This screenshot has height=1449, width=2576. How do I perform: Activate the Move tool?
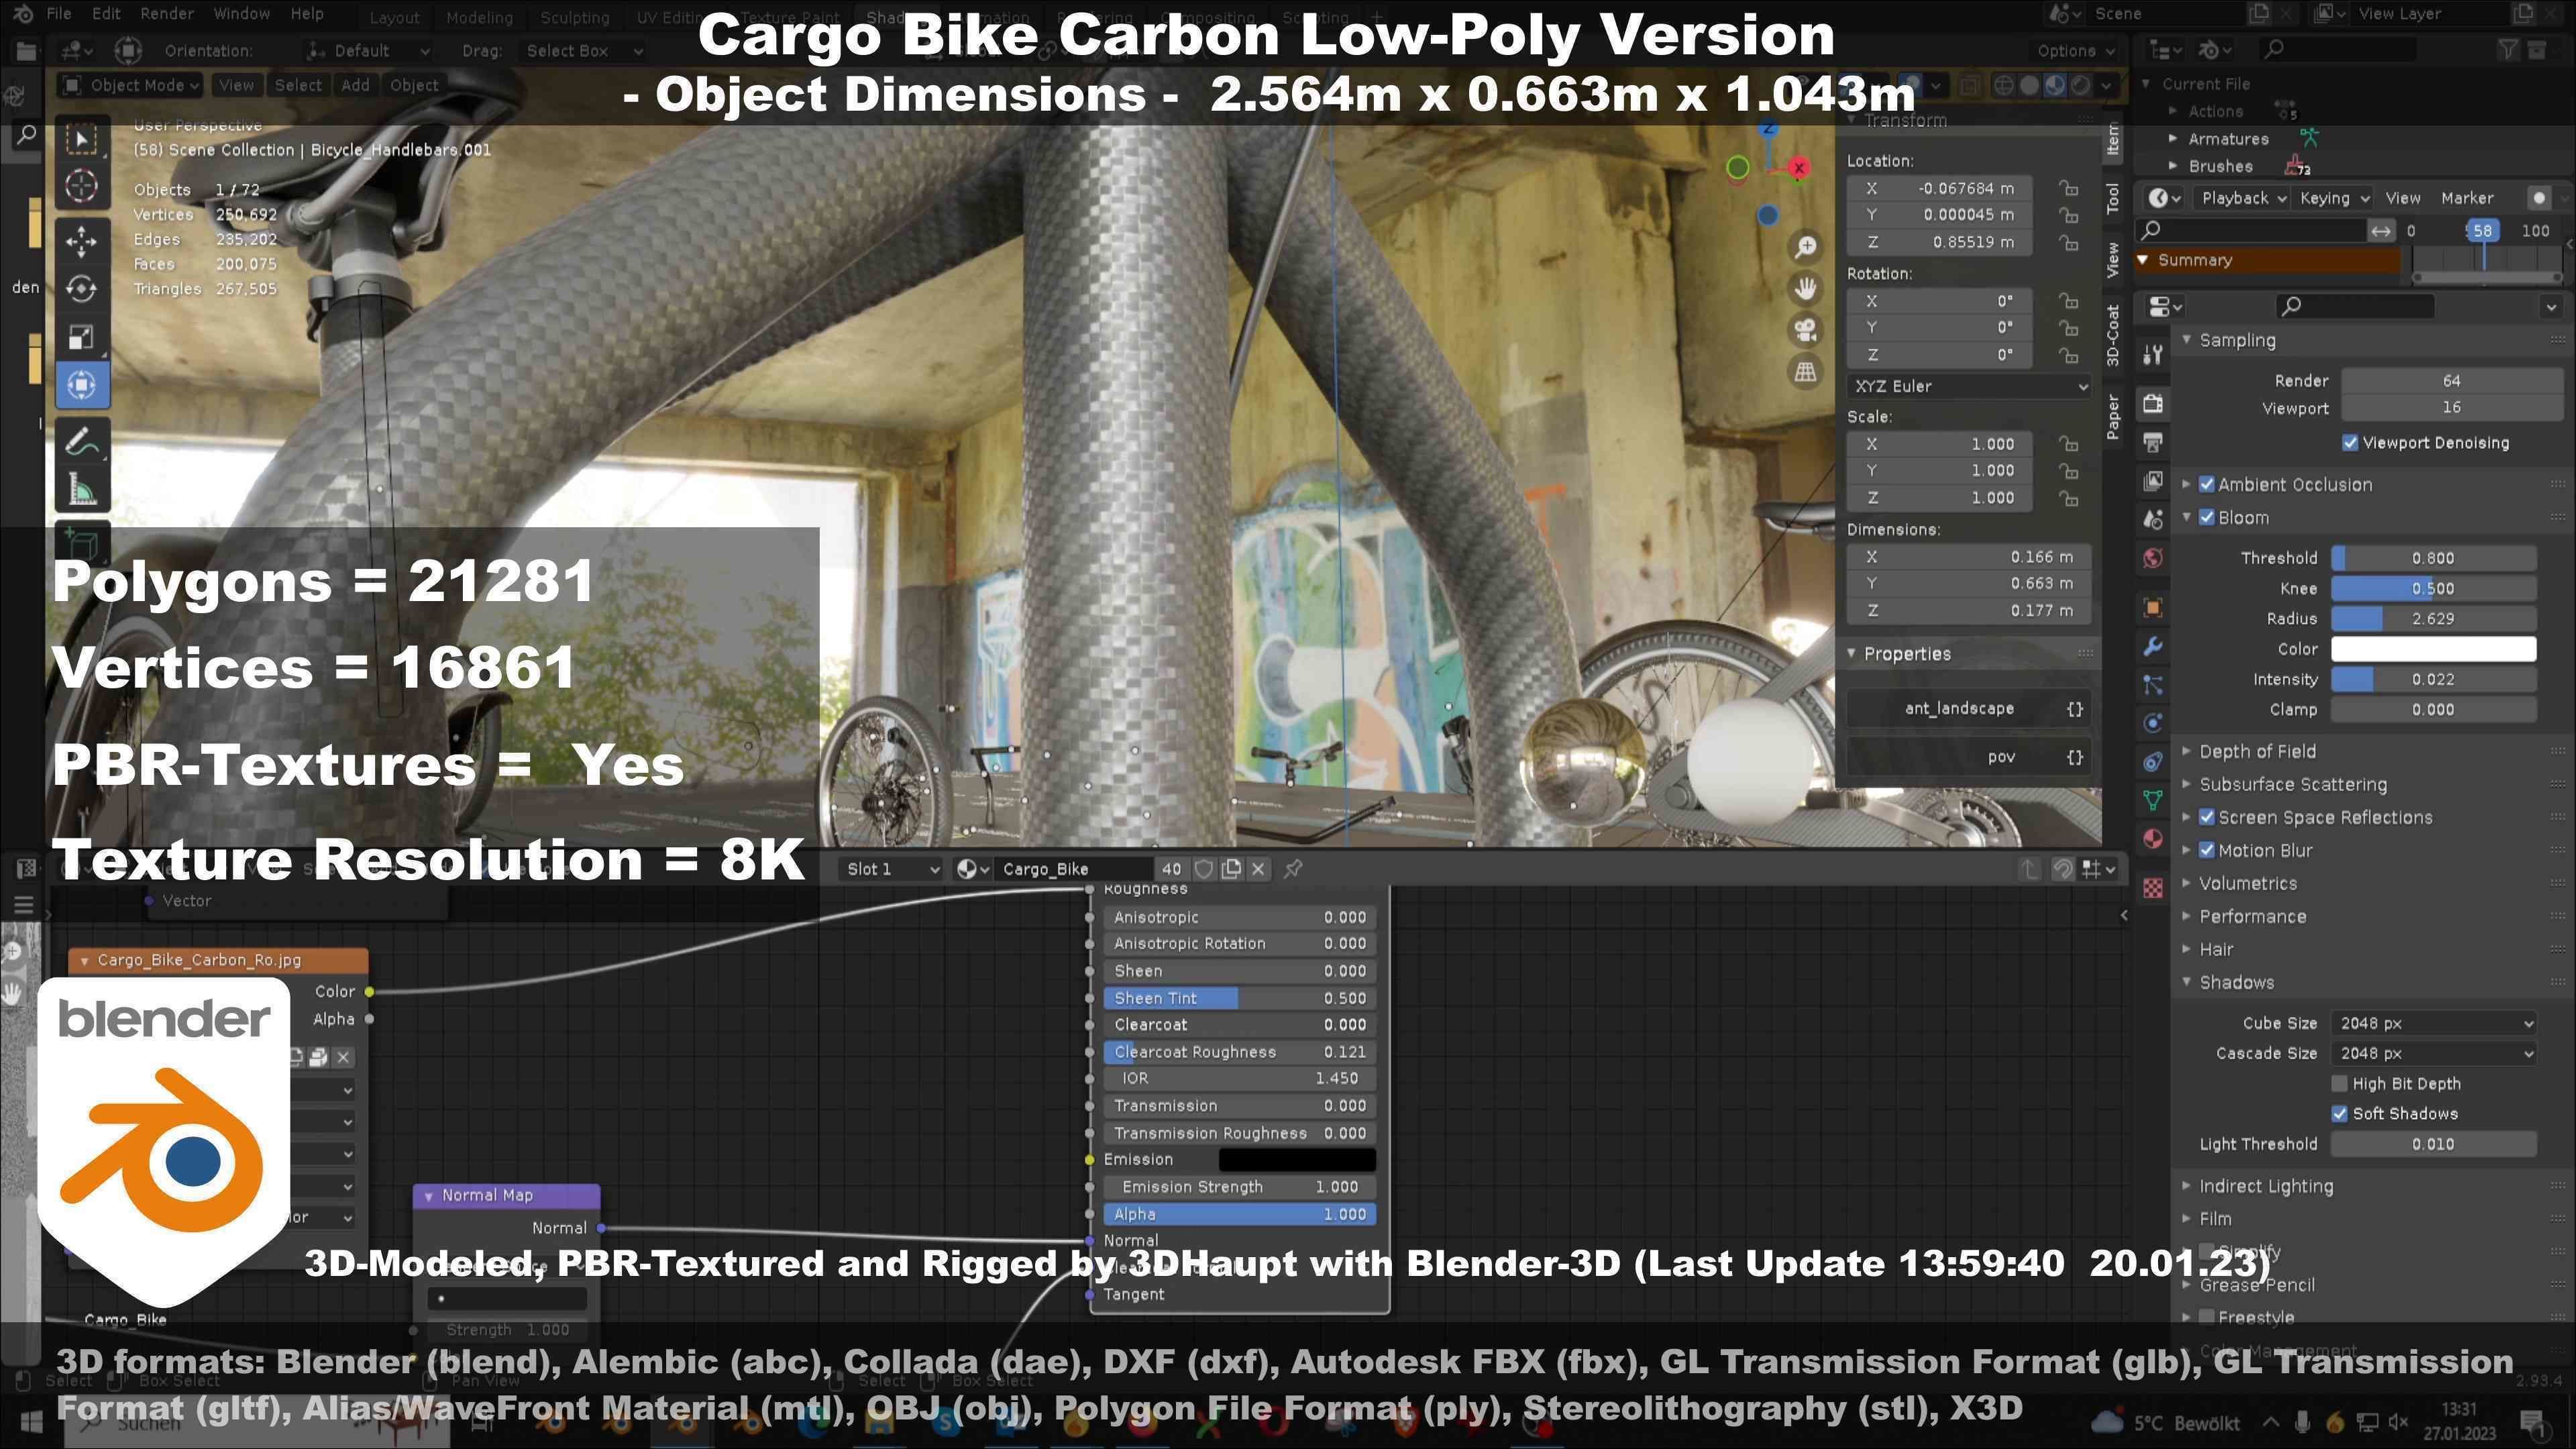coord(82,240)
